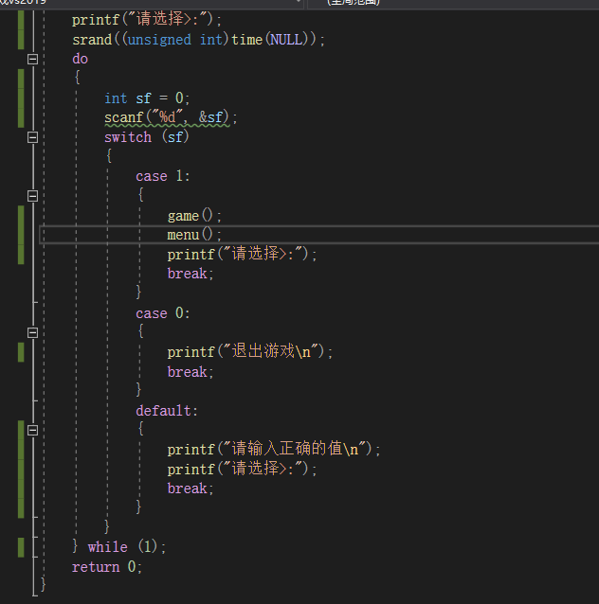Click the scanf("%d", &sf) line
This screenshot has width=599, height=604.
tap(171, 117)
